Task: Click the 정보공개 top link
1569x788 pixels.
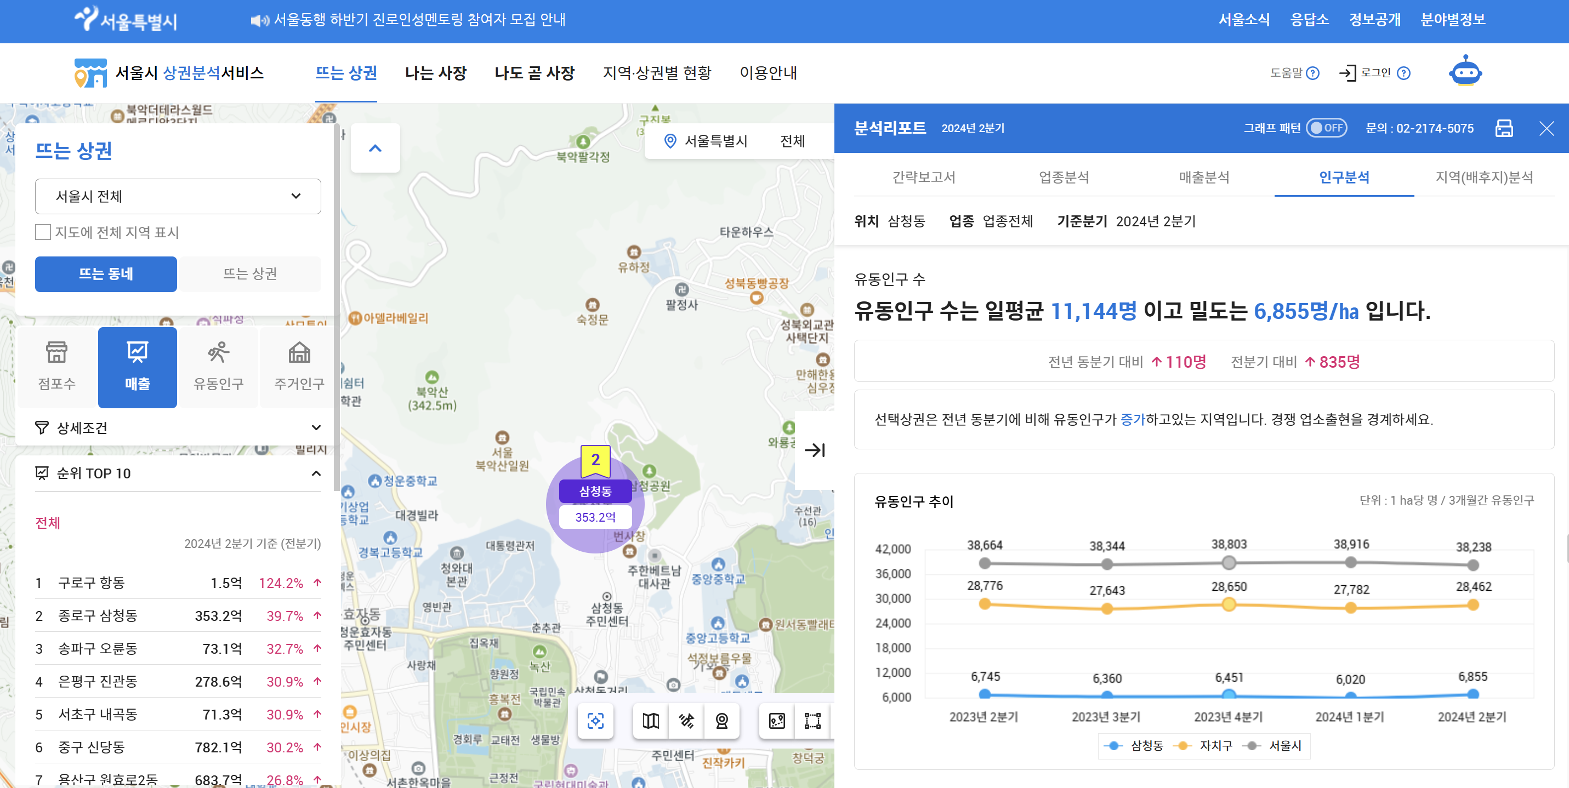Action: point(1375,20)
